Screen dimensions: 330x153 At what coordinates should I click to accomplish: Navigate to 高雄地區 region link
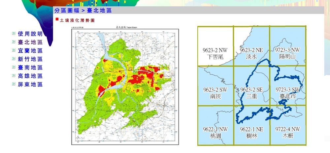coord(30,76)
